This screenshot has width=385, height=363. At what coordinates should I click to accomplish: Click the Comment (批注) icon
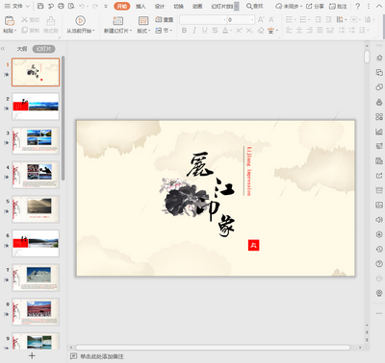[338, 6]
